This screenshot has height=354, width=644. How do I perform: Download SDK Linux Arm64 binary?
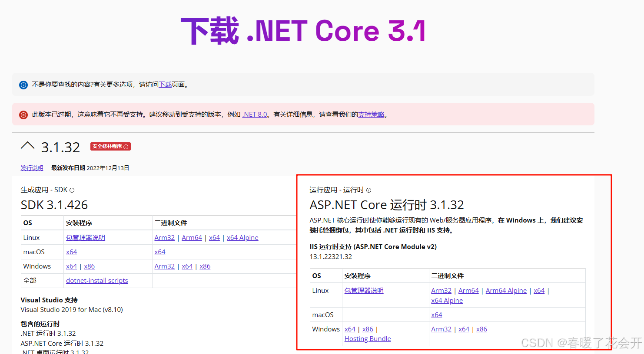click(x=192, y=238)
